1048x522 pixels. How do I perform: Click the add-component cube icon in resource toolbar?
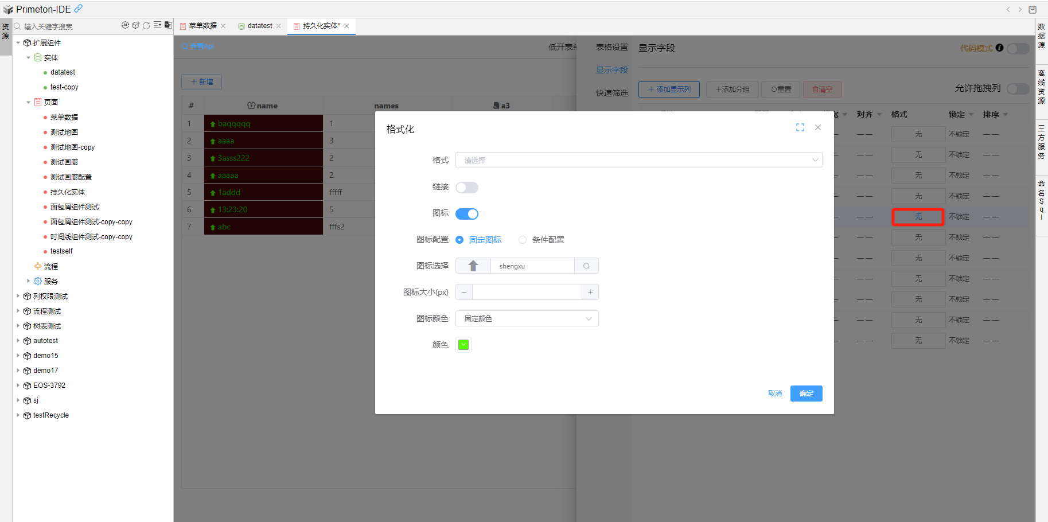pos(136,25)
